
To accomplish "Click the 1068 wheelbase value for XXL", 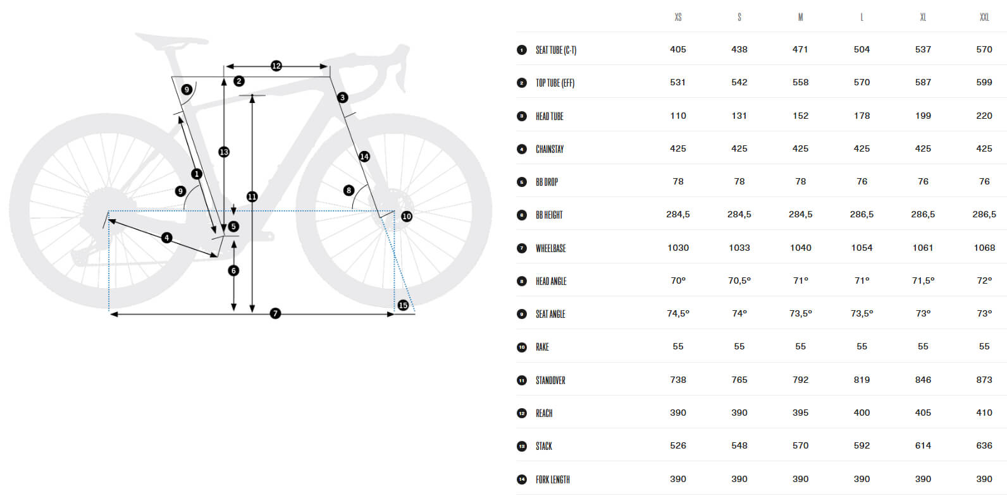I will (984, 248).
